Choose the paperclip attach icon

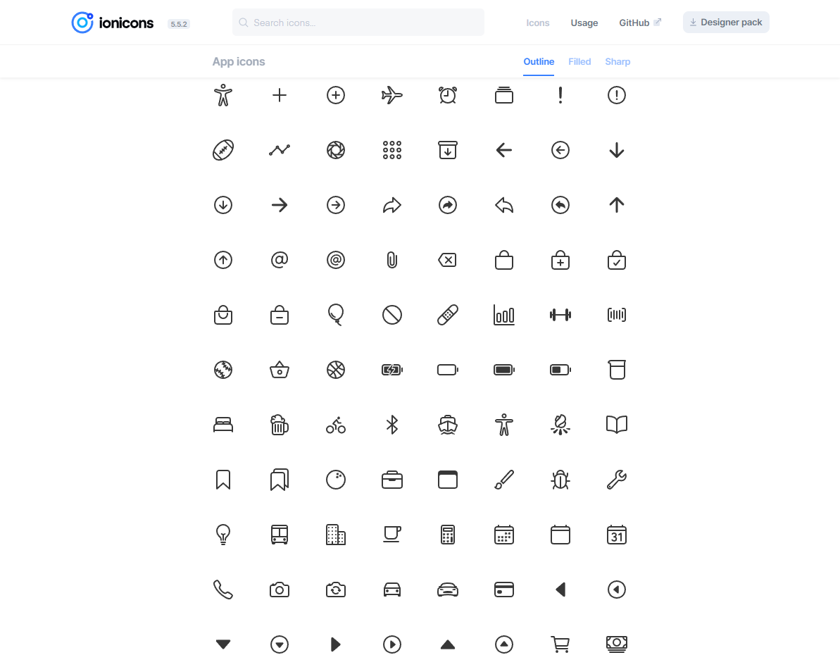pos(391,260)
